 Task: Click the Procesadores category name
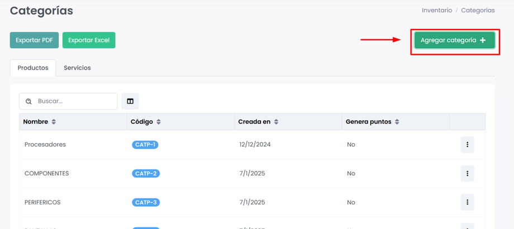pyautogui.click(x=45, y=145)
